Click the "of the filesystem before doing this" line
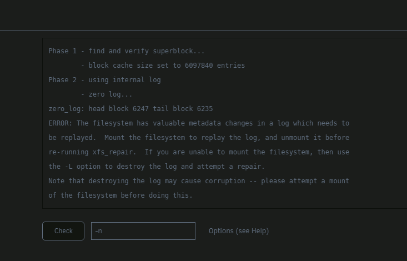Image resolution: width=407 pixels, height=261 pixels. [x=120, y=195]
